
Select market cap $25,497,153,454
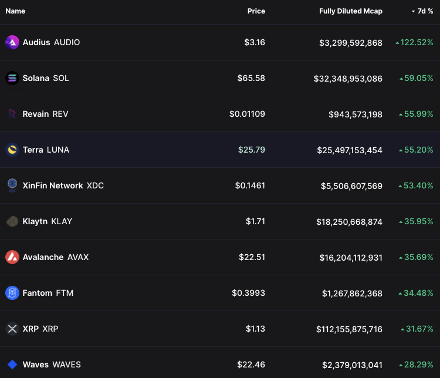coord(350,150)
